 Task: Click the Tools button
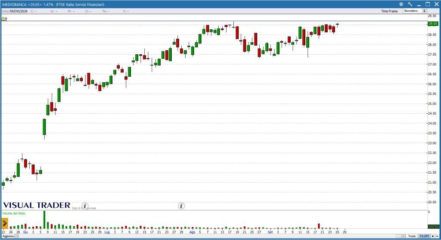(412, 236)
